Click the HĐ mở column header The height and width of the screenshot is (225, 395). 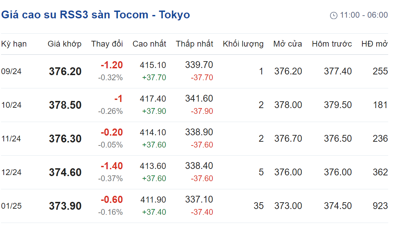375,44
